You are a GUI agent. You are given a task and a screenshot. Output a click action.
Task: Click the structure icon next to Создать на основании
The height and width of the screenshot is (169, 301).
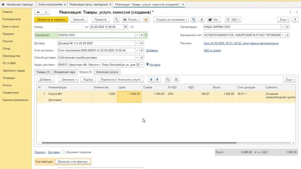(193, 20)
